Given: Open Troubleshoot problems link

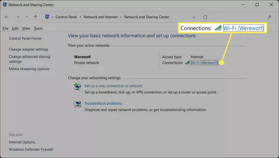Looking at the screenshot, I should [103, 103].
